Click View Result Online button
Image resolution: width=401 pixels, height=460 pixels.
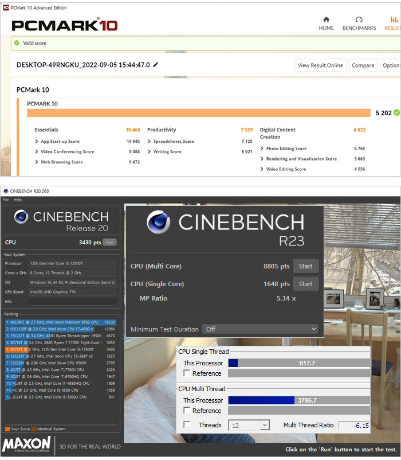coord(320,65)
